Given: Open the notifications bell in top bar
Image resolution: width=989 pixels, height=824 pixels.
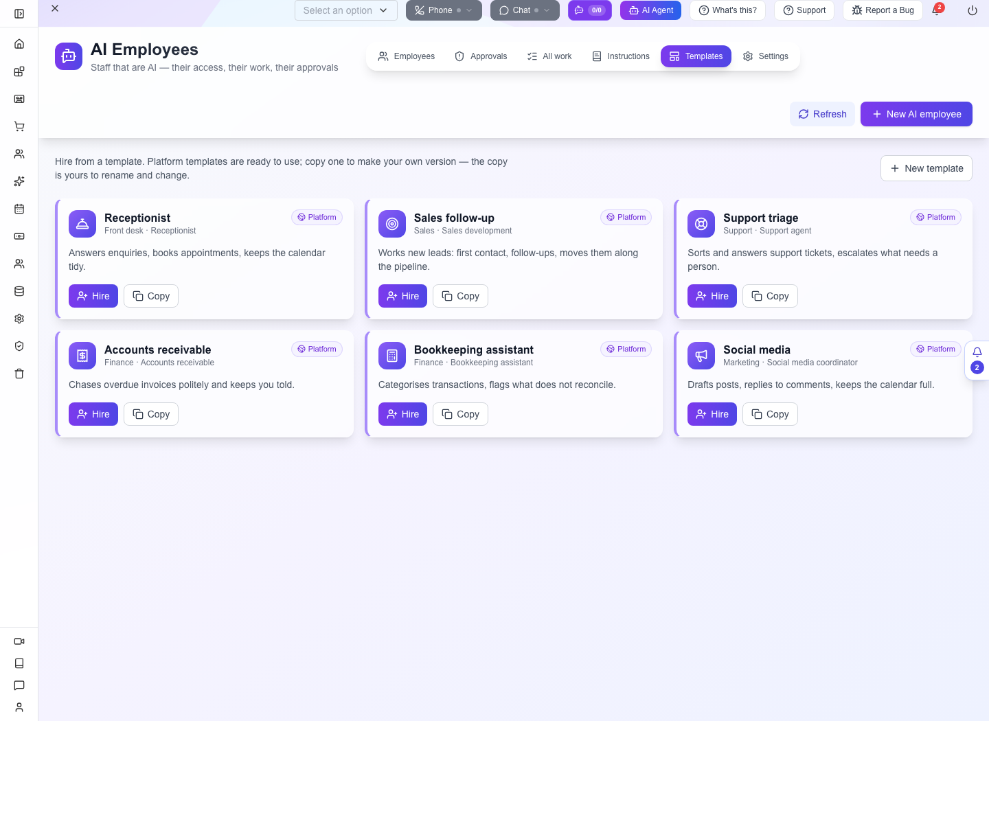Looking at the screenshot, I should (937, 10).
